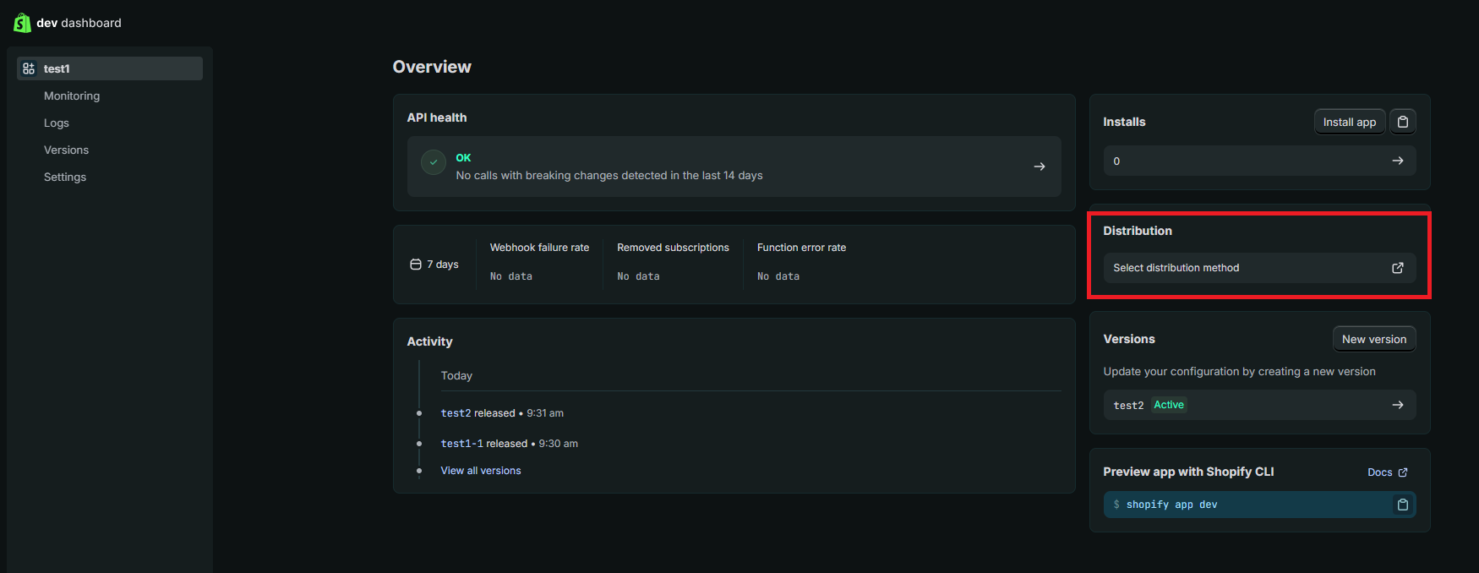Click the calendar icon beside 7 days
The height and width of the screenshot is (573, 1479).
415,265
